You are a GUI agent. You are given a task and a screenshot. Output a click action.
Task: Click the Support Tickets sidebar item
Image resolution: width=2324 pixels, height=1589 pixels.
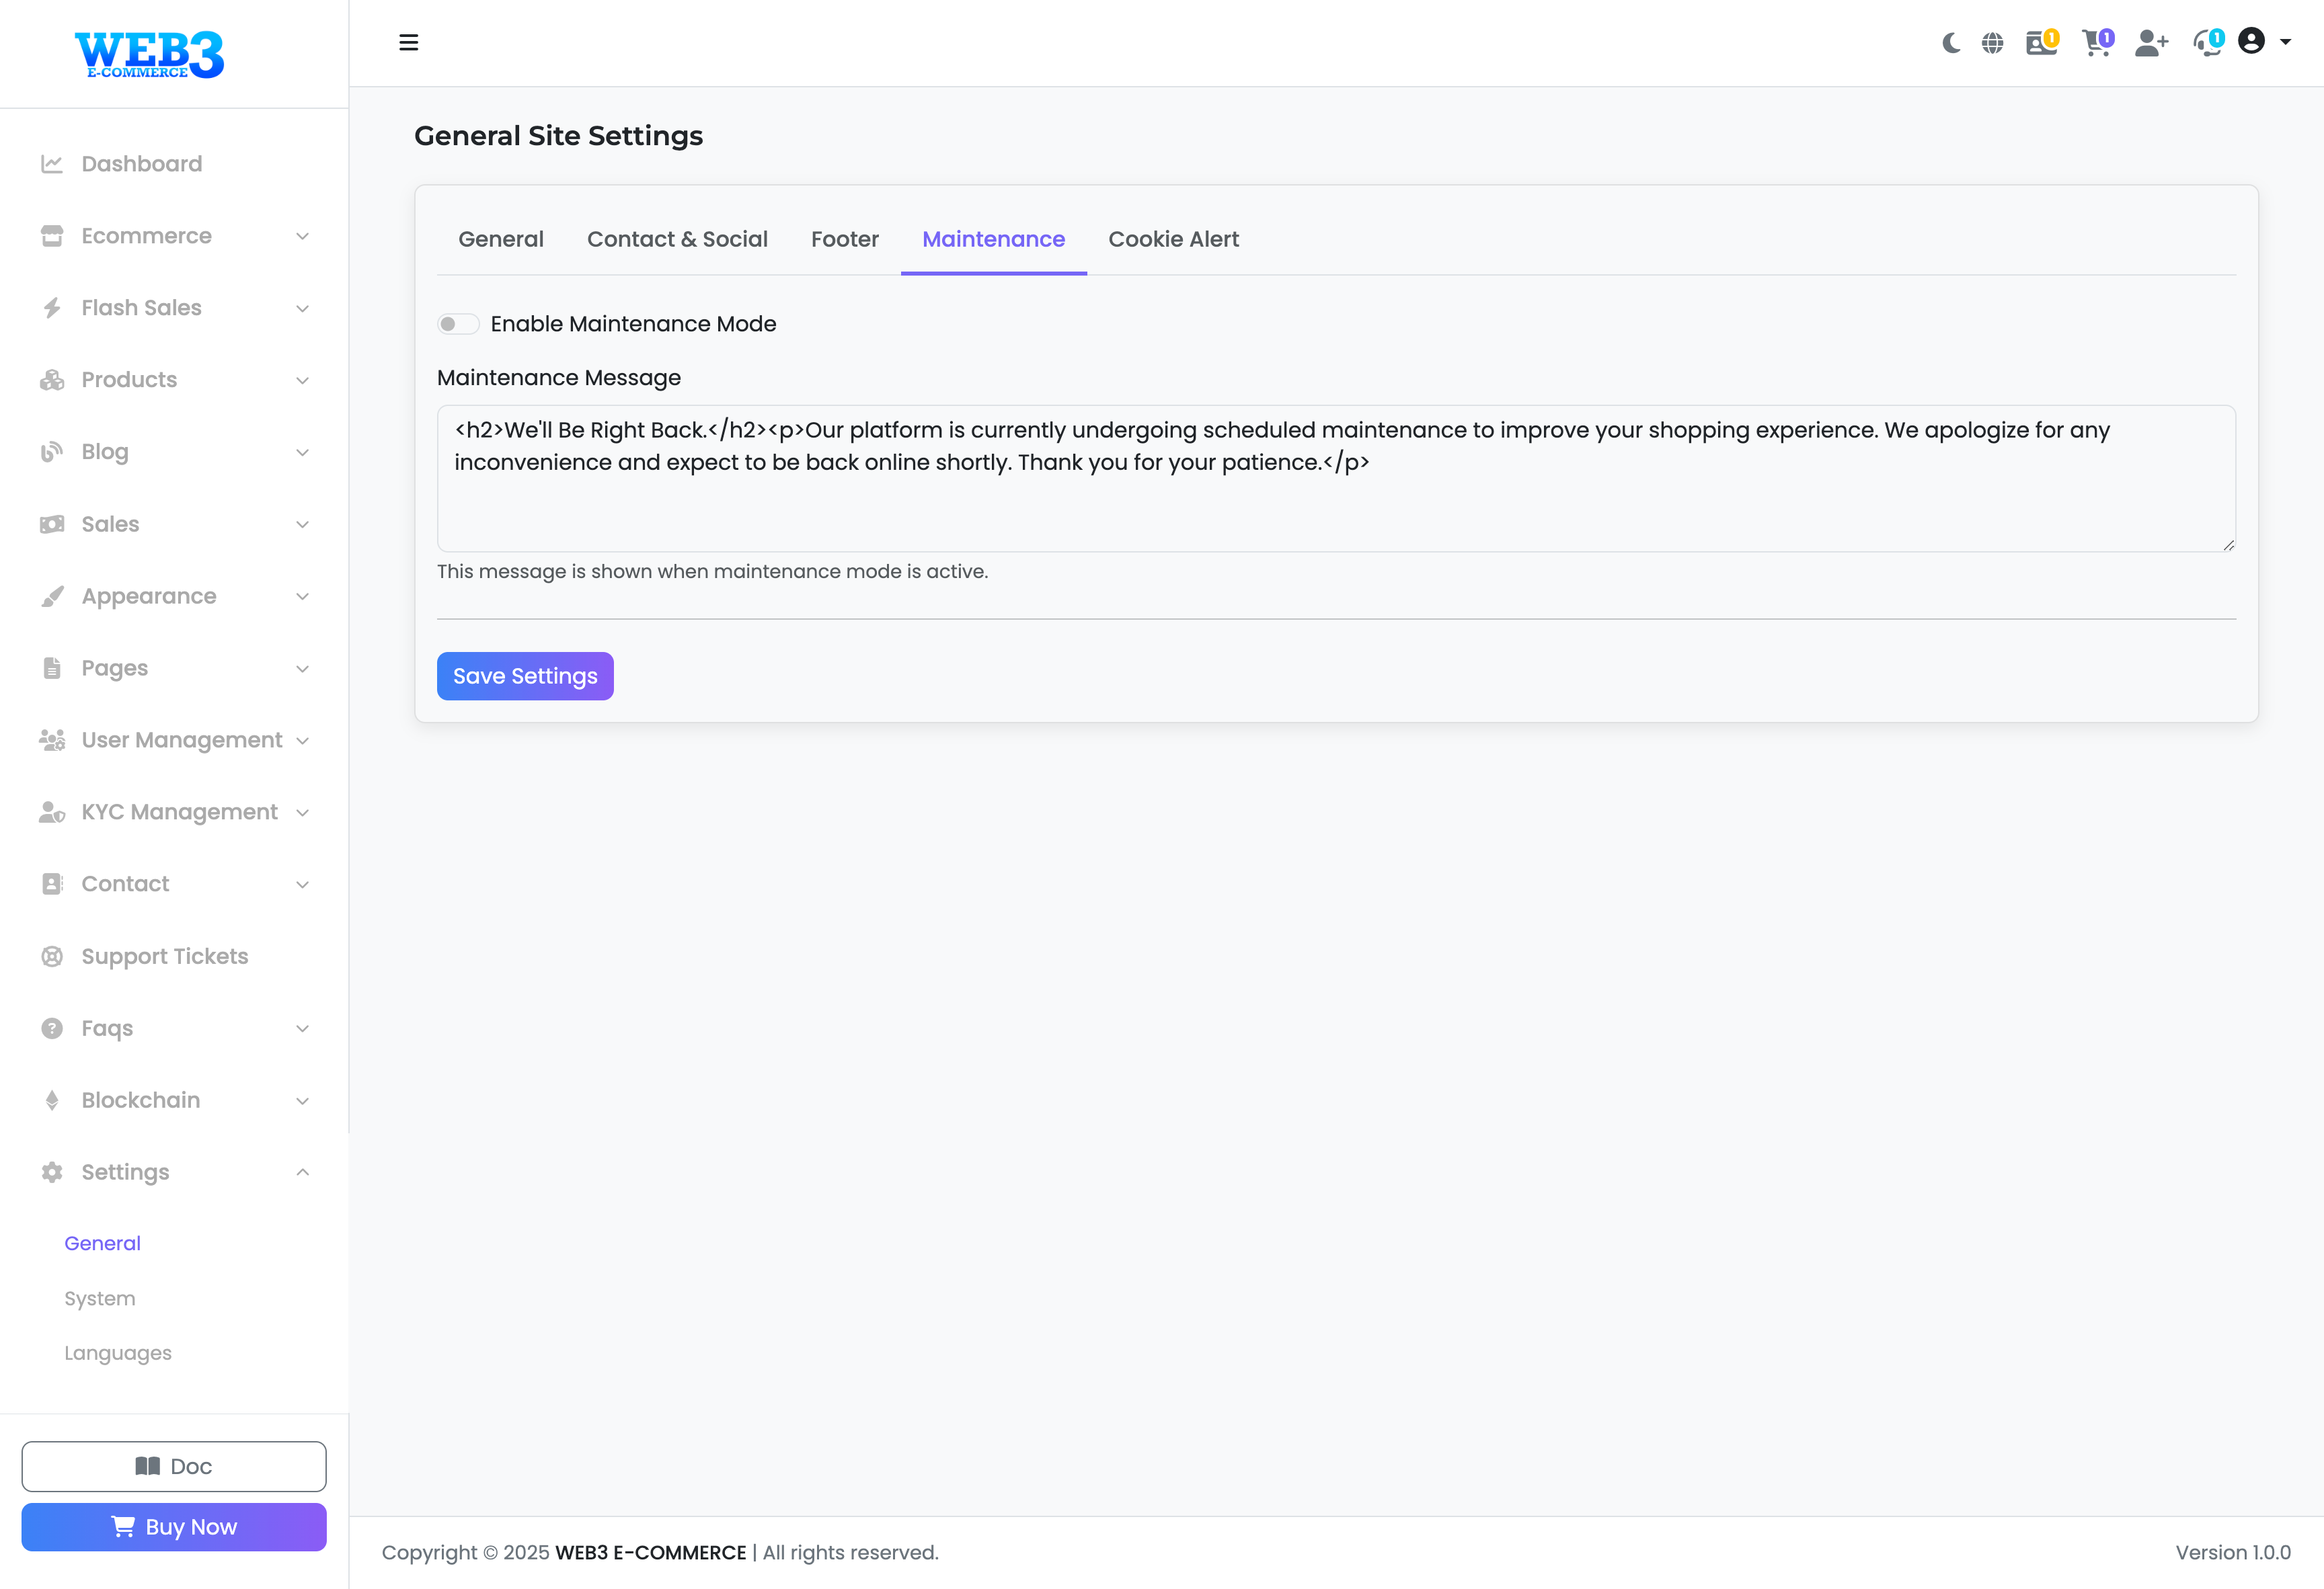coord(164,956)
